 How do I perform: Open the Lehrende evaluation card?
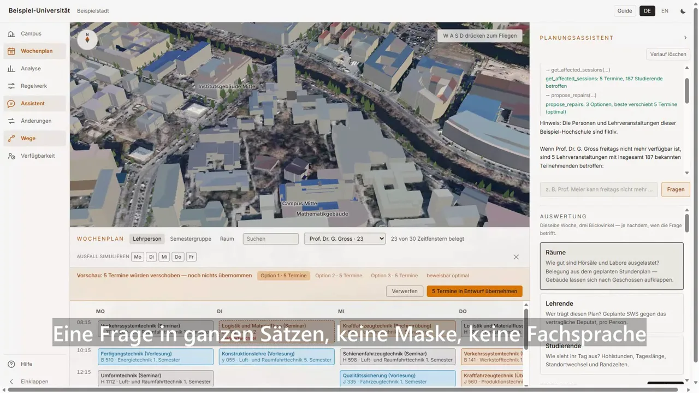(x=612, y=313)
